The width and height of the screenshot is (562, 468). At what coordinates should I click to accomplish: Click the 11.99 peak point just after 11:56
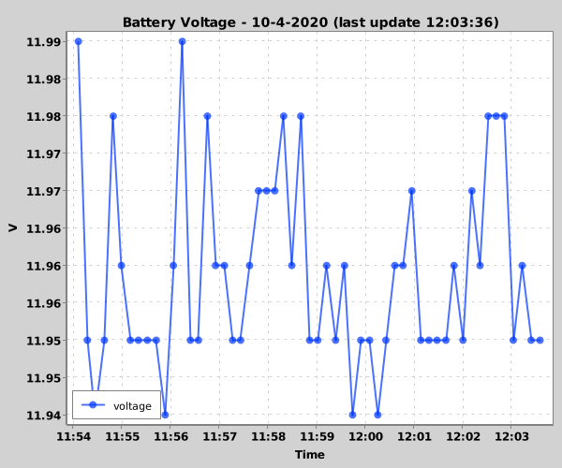[182, 41]
